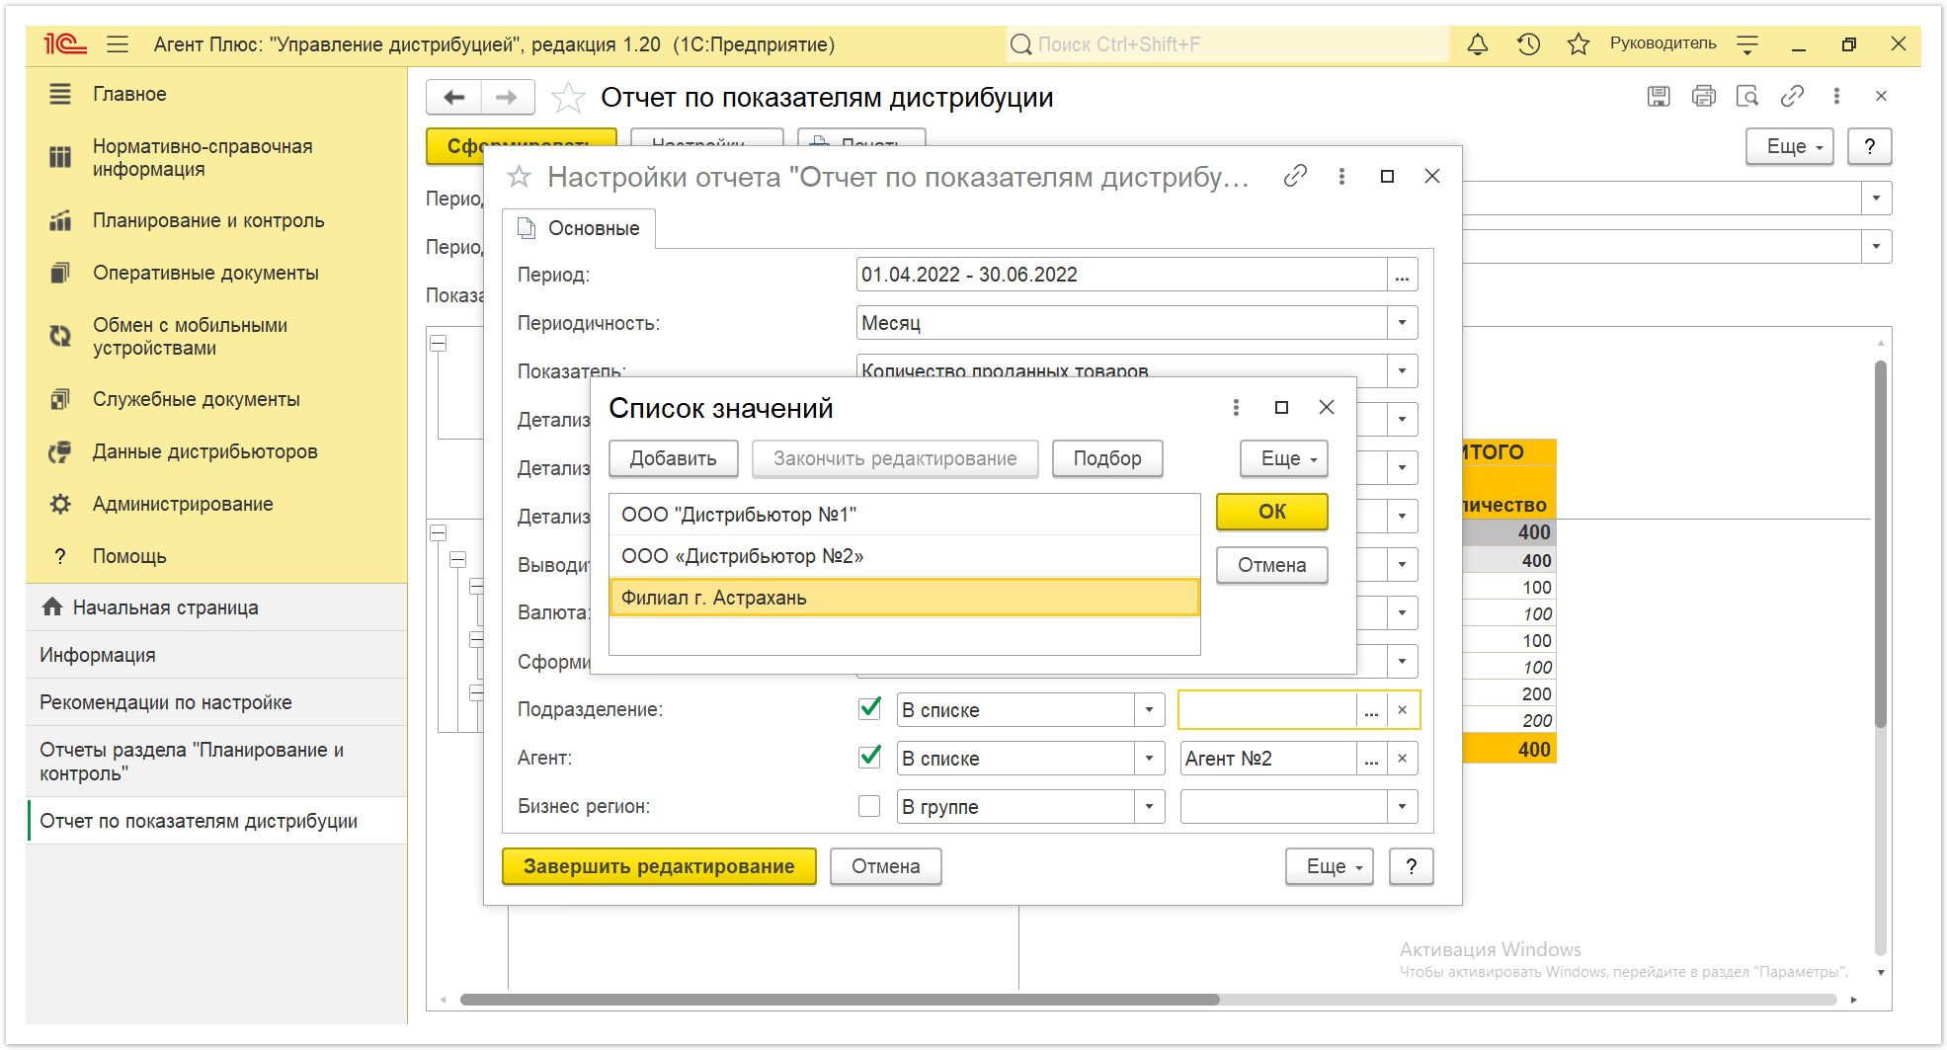Select Филиал г. Астрахань row
Screen dimensions: 1947x1050
point(905,598)
